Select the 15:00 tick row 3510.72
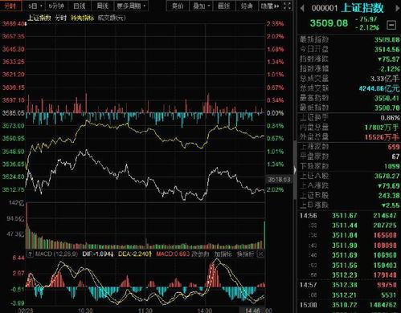This screenshot has width=401, height=313. tap(350, 305)
